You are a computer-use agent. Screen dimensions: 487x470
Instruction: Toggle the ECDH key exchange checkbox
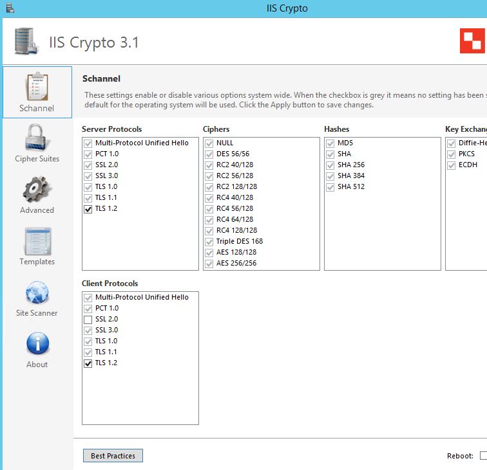[x=452, y=165]
